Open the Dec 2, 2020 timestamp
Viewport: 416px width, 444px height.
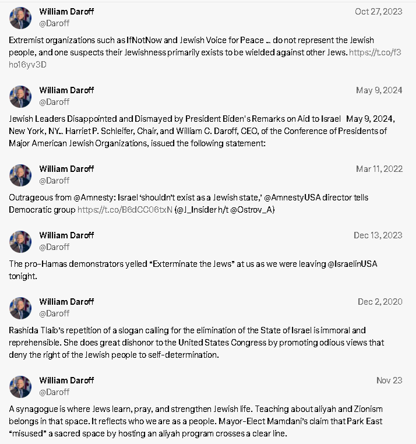[x=380, y=302]
